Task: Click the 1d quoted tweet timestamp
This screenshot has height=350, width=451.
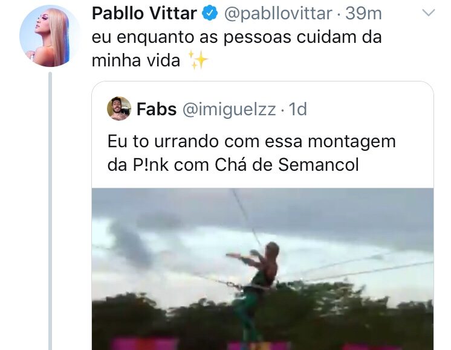Action: pyautogui.click(x=297, y=109)
